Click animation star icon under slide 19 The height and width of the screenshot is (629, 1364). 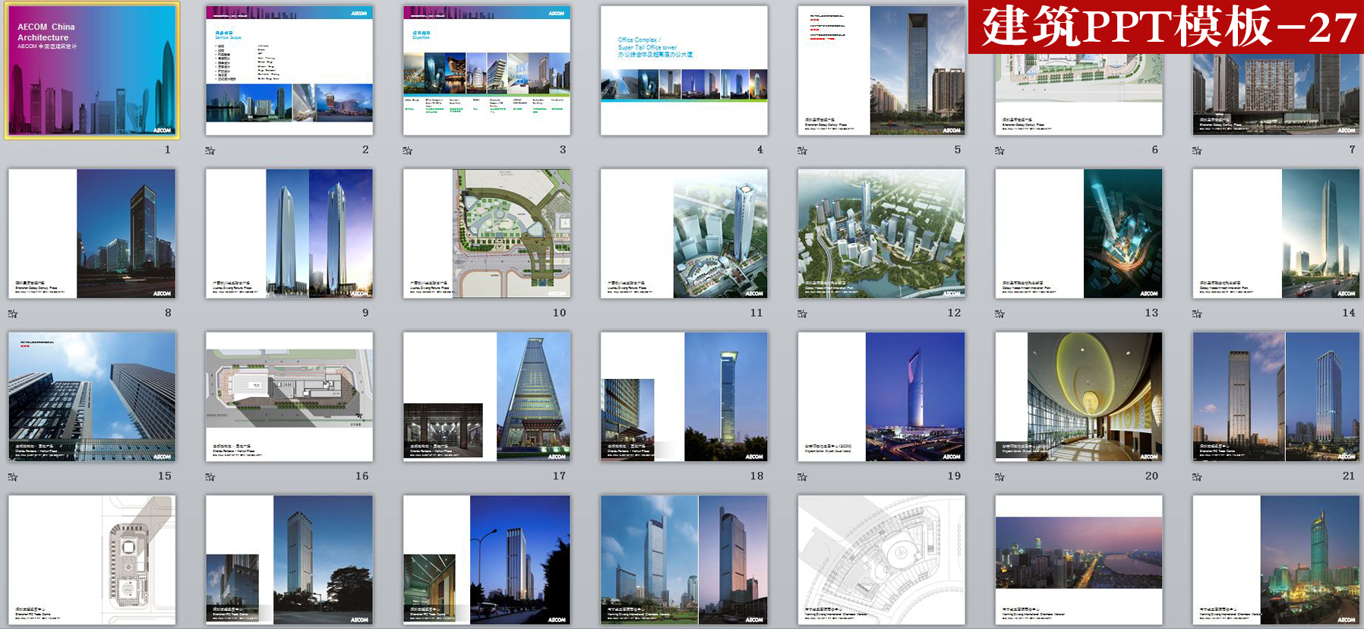[803, 477]
